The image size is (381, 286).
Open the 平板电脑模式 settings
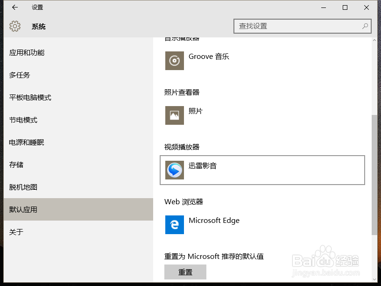point(31,97)
